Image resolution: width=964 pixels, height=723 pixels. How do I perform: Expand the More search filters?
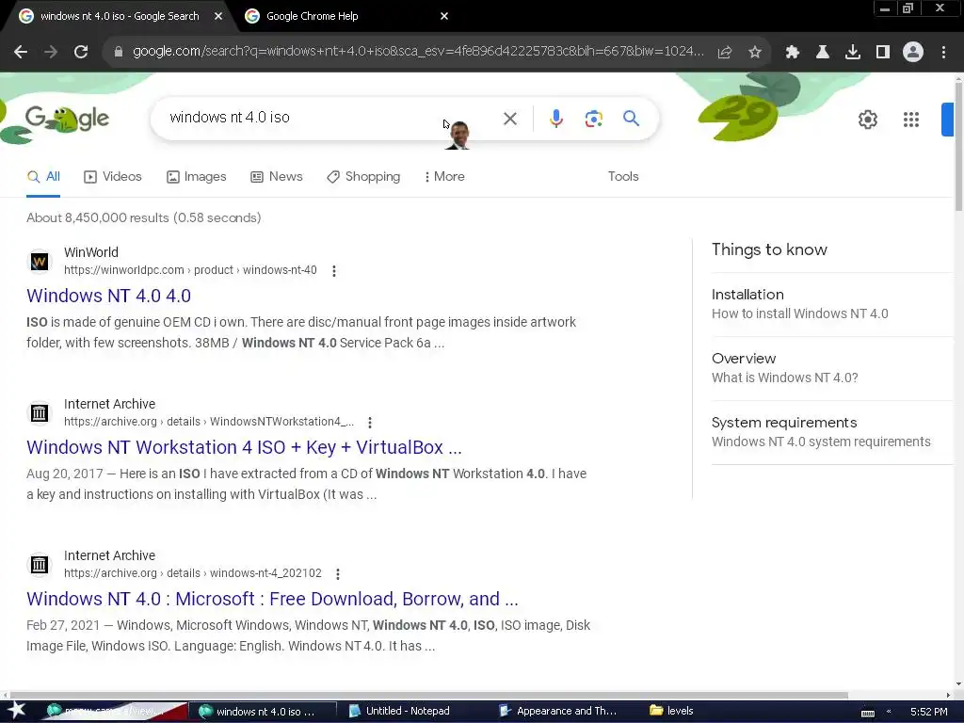tap(444, 176)
